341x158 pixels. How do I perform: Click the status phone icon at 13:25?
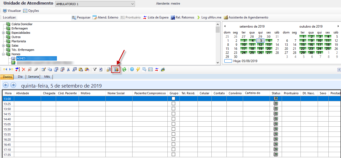(276, 104)
